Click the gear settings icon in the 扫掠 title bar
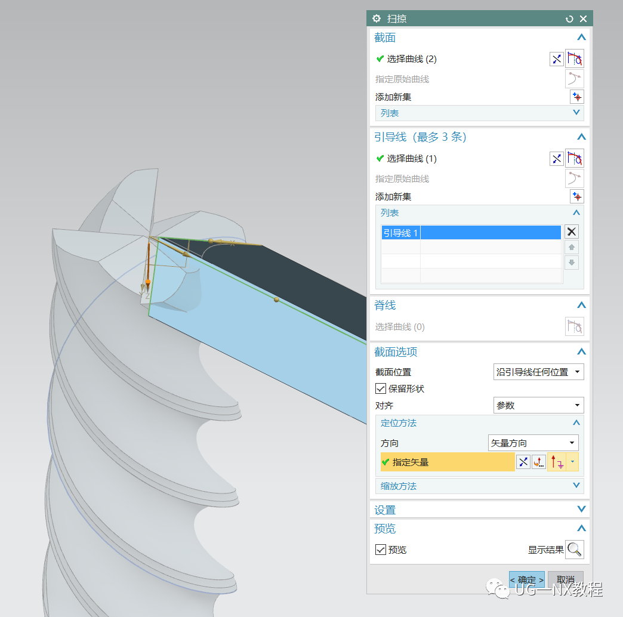 point(377,18)
